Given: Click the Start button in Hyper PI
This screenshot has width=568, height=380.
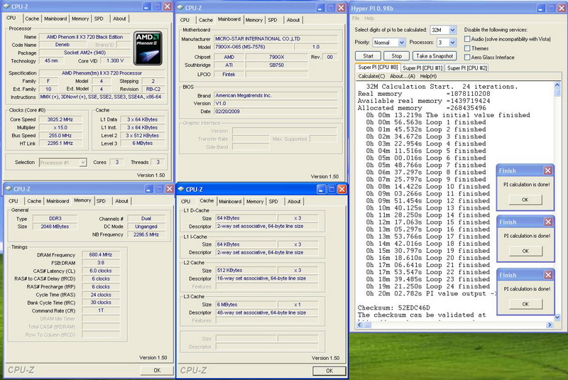Looking at the screenshot, I should pyautogui.click(x=368, y=55).
